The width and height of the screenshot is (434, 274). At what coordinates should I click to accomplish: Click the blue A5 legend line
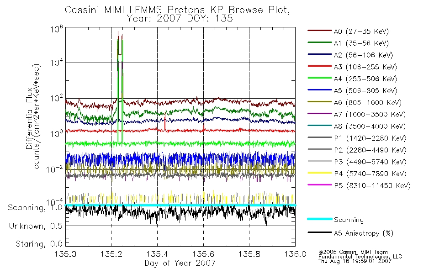319,90
